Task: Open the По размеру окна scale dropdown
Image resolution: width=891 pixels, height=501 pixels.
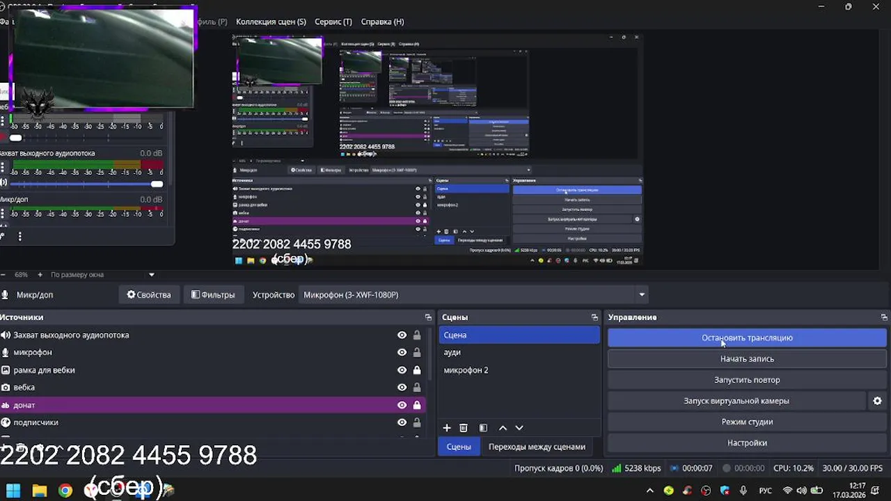Action: (x=102, y=275)
